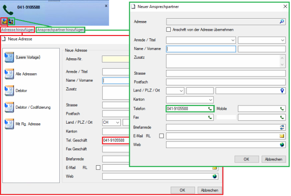Click the refresh icon in Briefanrede field
This screenshot has width=291, height=196.
coord(282,127)
